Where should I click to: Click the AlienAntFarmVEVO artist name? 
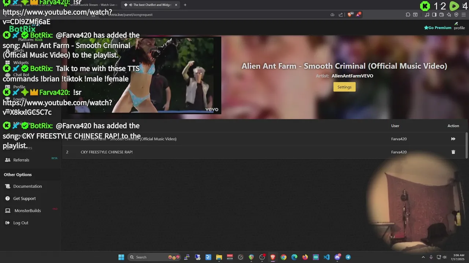(352, 76)
